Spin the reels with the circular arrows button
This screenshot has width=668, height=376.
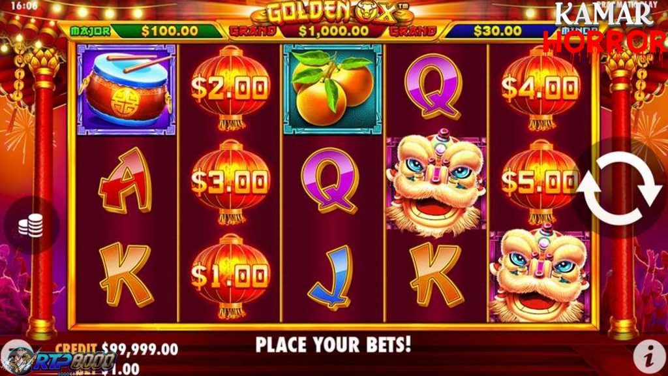point(620,187)
